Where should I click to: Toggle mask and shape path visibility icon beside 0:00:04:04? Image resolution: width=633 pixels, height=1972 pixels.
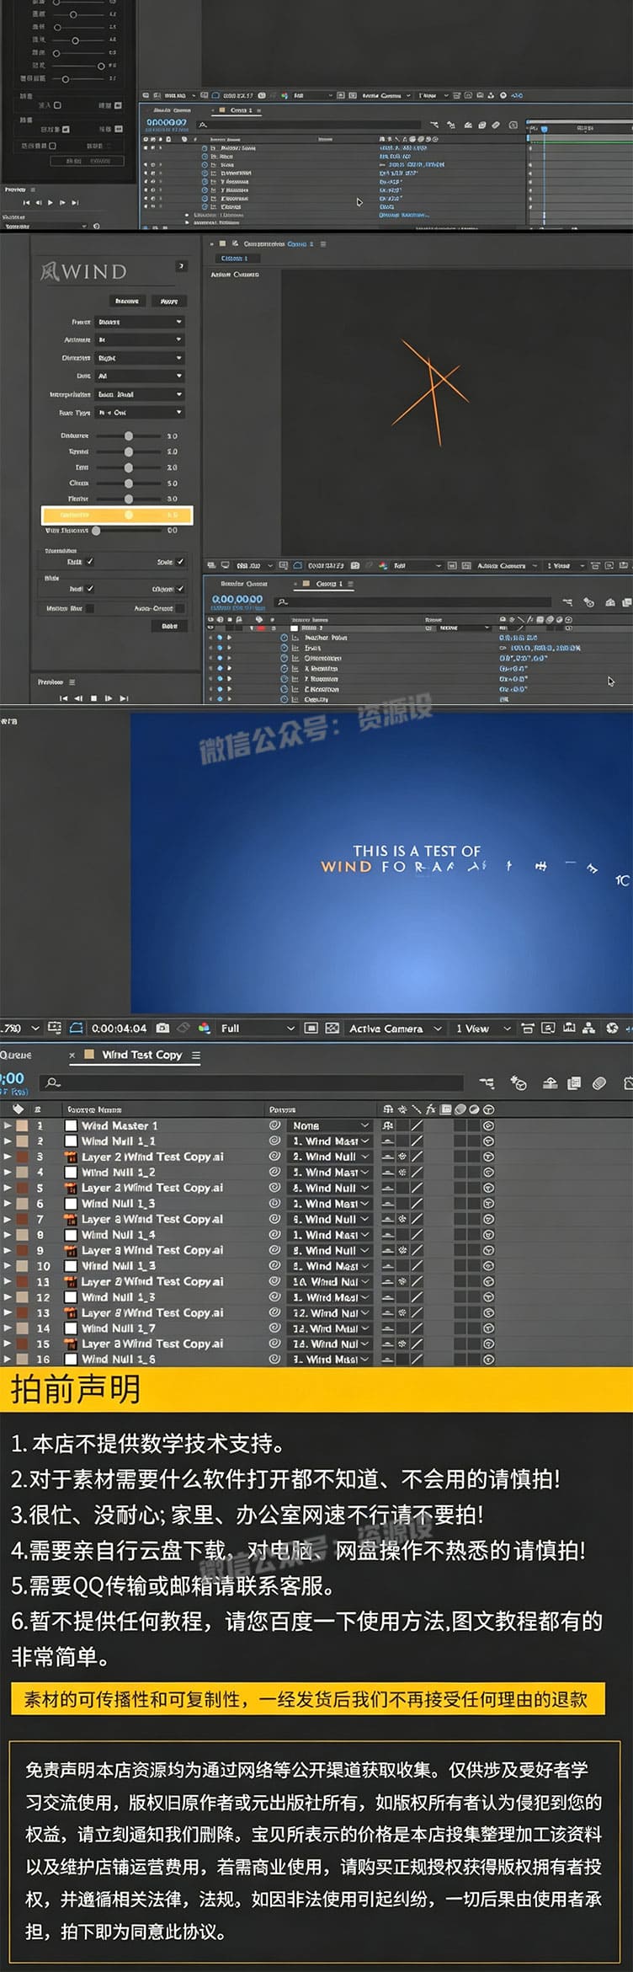(77, 1028)
